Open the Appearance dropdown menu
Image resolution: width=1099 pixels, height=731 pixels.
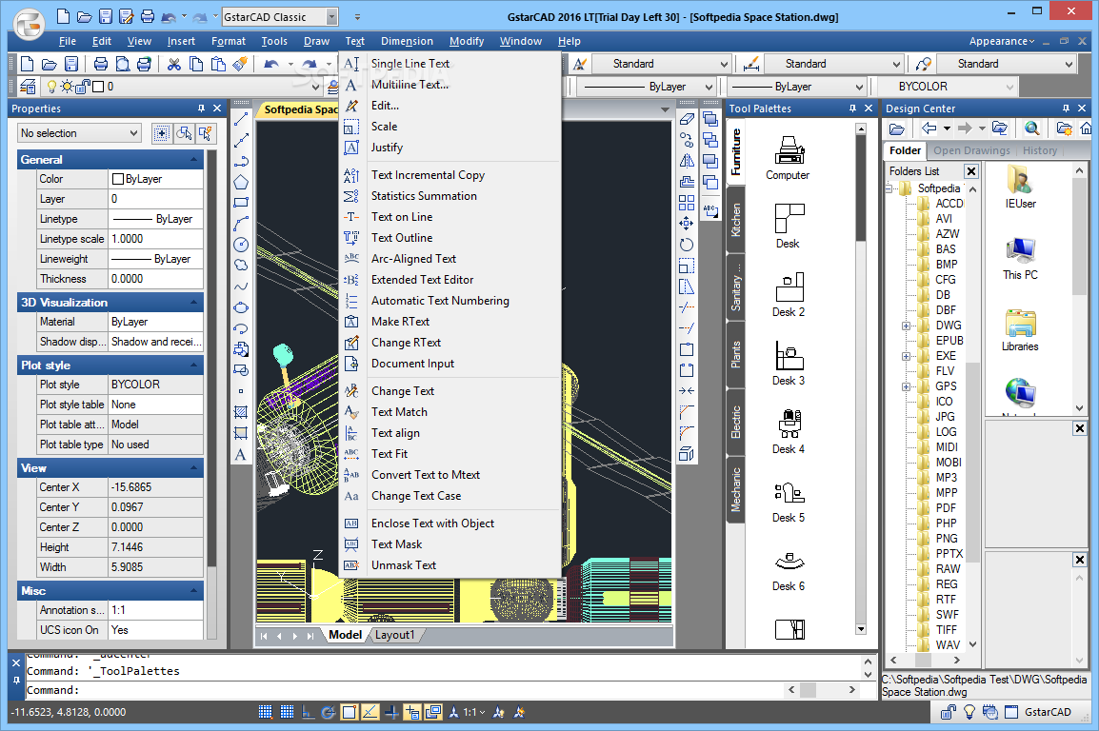pyautogui.click(x=1002, y=41)
